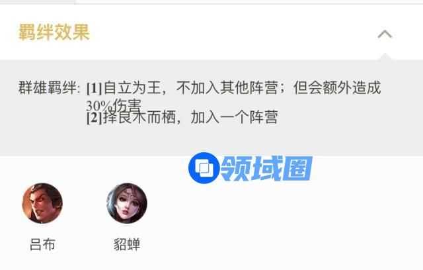
Task: Click the thin gray bar at top edge
Action: tap(211, 2)
